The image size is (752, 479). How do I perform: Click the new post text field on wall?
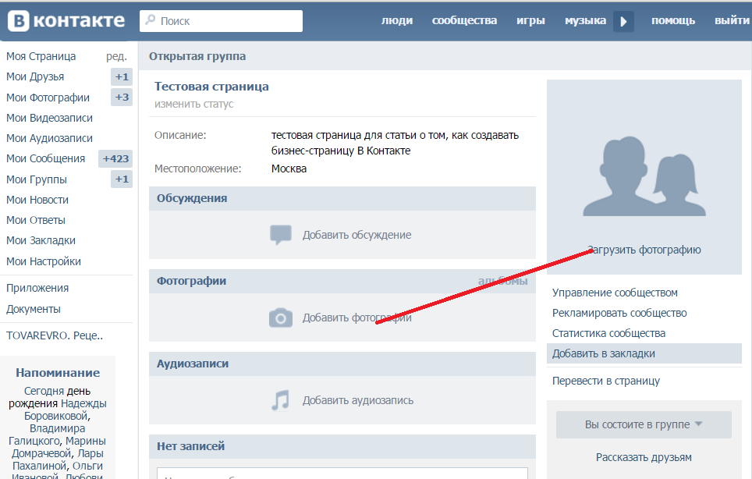click(x=342, y=474)
